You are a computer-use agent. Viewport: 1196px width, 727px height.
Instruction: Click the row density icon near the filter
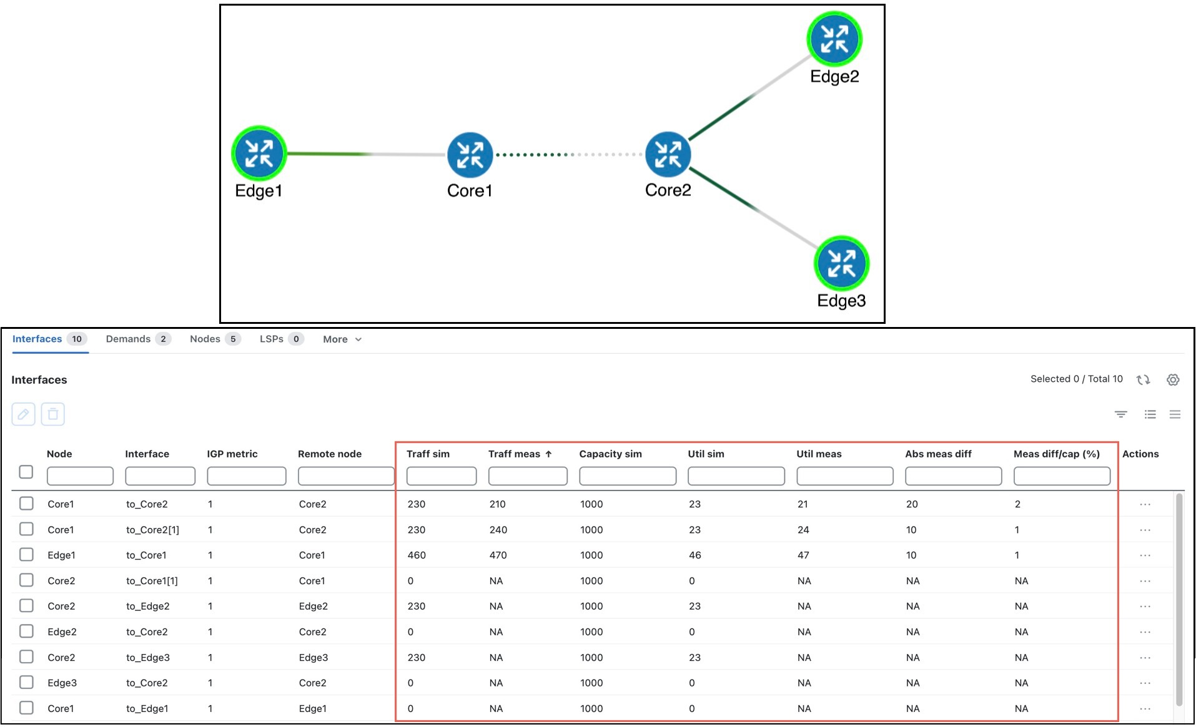point(1175,414)
